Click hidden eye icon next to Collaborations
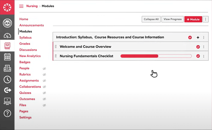This screenshot has height=130, width=212. [44, 87]
